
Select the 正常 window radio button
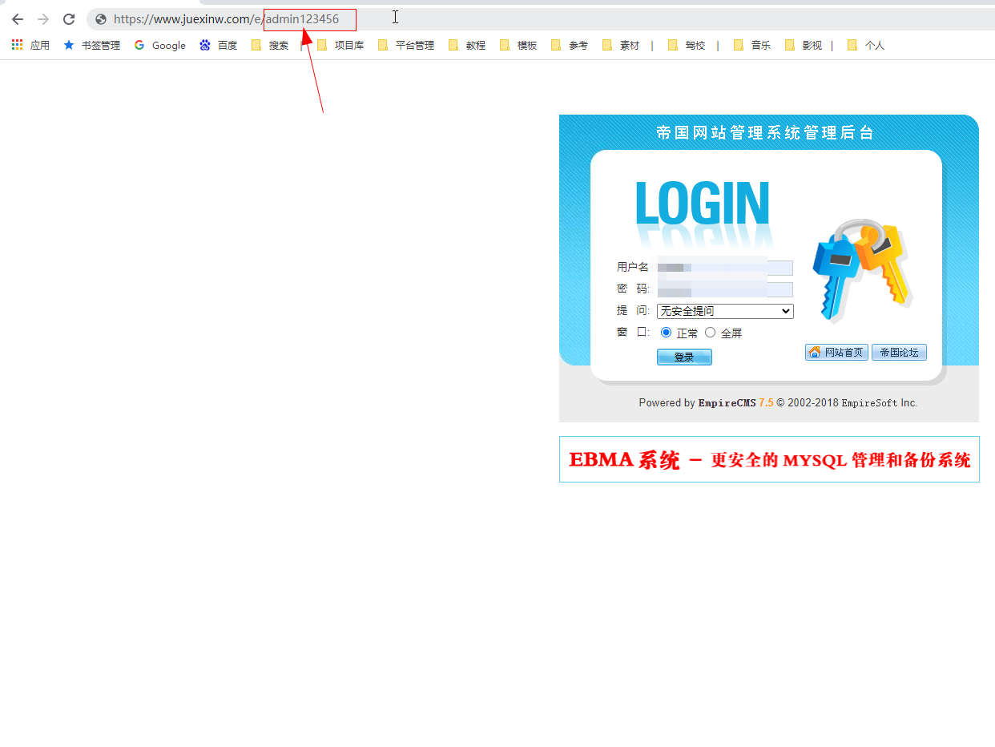pos(666,333)
